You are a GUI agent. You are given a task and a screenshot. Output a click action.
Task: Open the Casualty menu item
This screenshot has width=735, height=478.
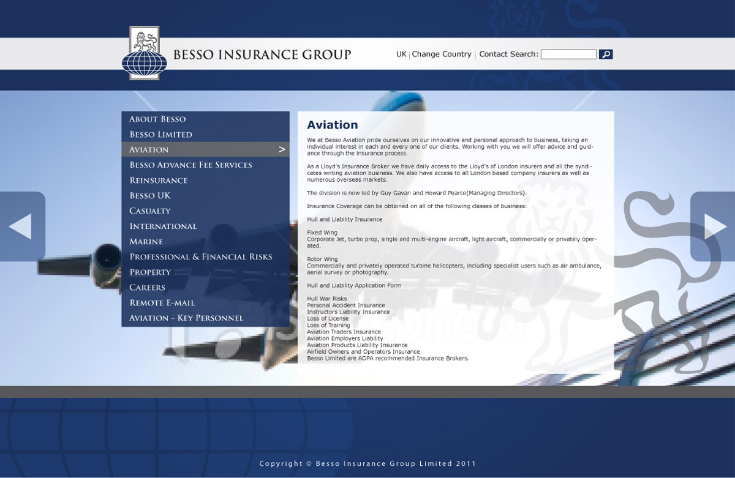click(150, 211)
